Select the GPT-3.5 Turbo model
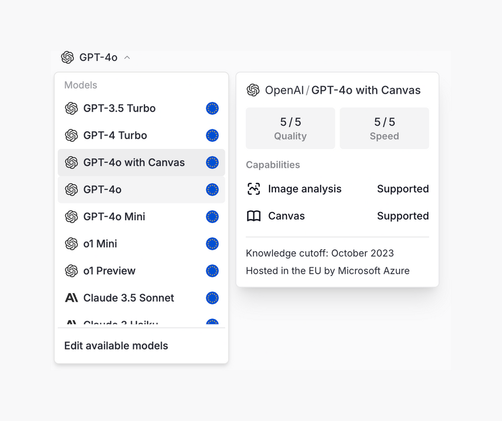 [x=119, y=108]
